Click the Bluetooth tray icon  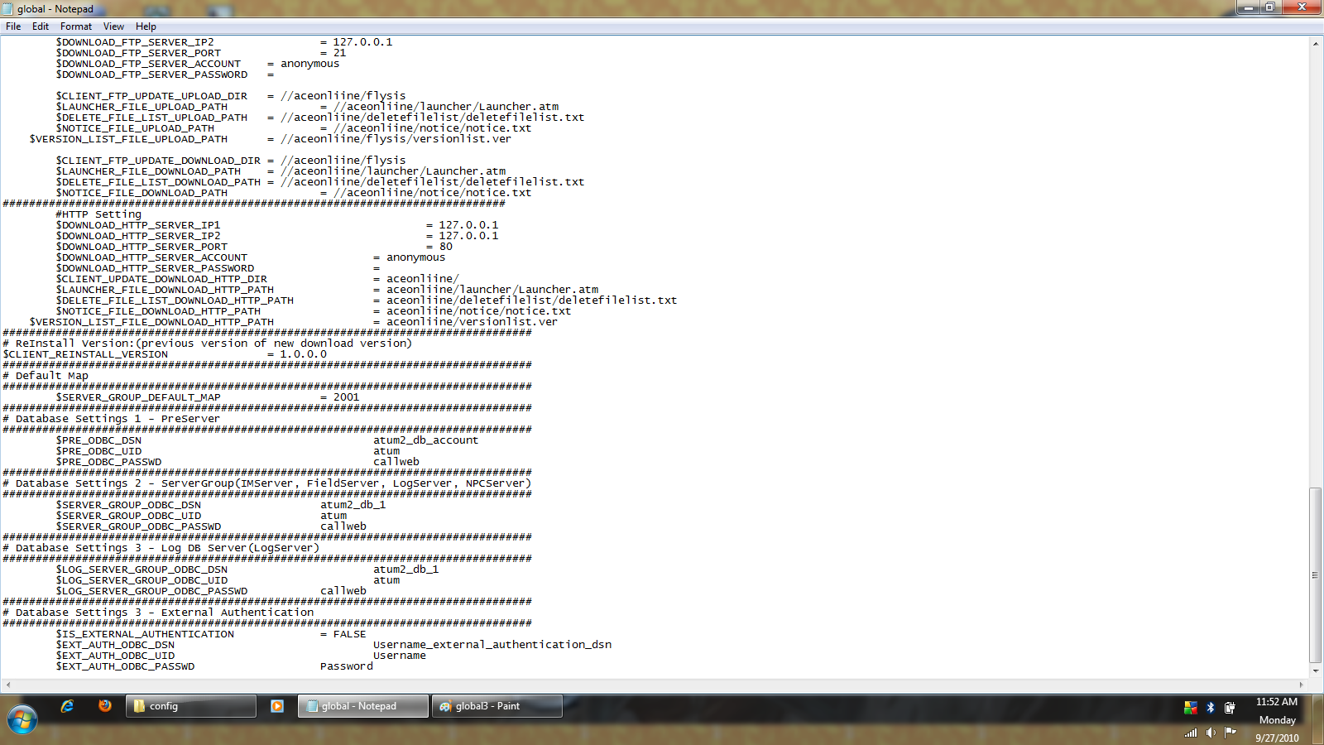click(1210, 708)
